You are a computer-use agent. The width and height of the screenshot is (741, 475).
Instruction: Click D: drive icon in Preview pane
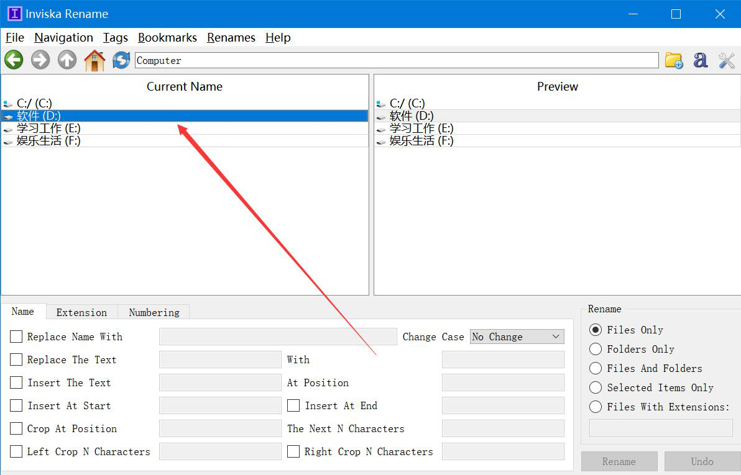(381, 117)
